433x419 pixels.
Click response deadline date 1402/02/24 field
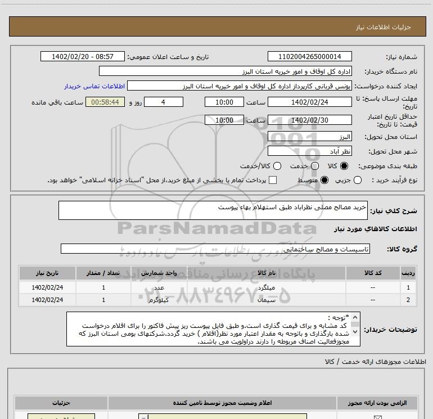point(309,102)
